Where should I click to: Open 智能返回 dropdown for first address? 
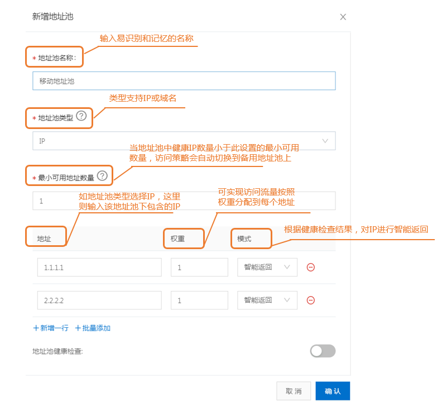(267, 267)
